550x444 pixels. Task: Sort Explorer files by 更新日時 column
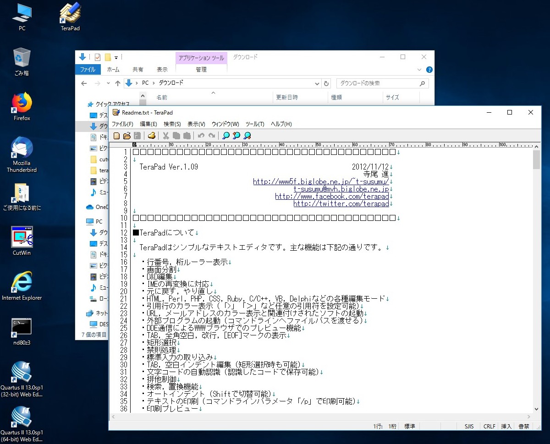coord(286,97)
